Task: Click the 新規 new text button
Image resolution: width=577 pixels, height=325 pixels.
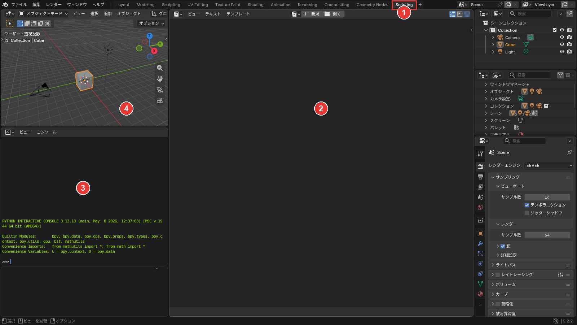Action: (312, 14)
